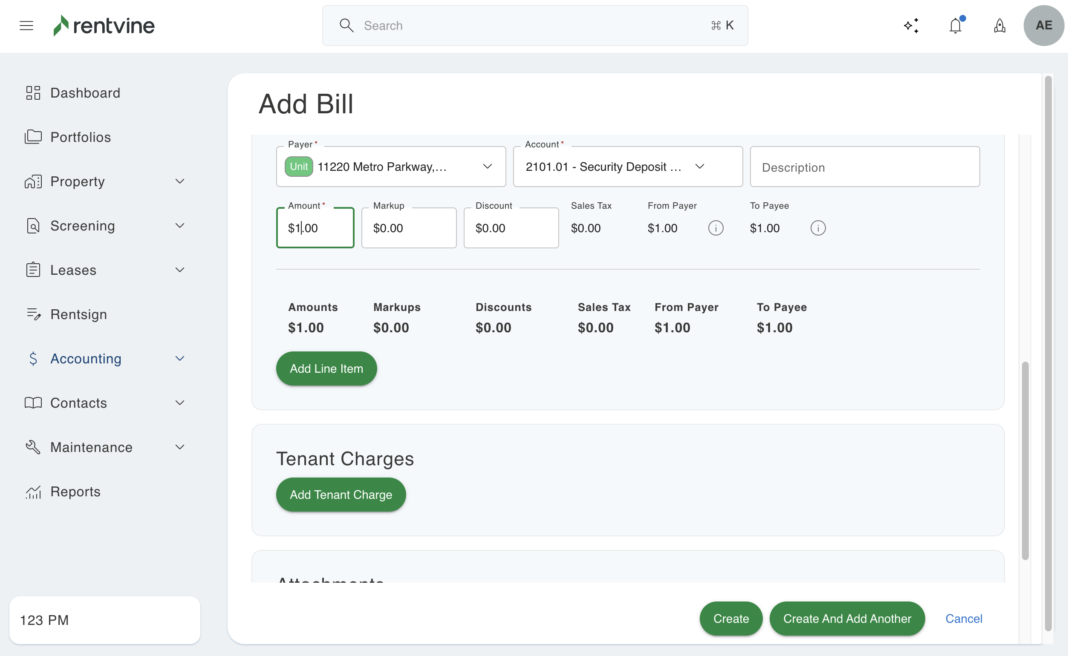Click the To Payee info icon

coord(817,228)
